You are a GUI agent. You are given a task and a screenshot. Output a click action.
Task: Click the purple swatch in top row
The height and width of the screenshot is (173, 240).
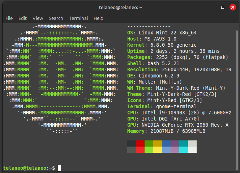175,144
